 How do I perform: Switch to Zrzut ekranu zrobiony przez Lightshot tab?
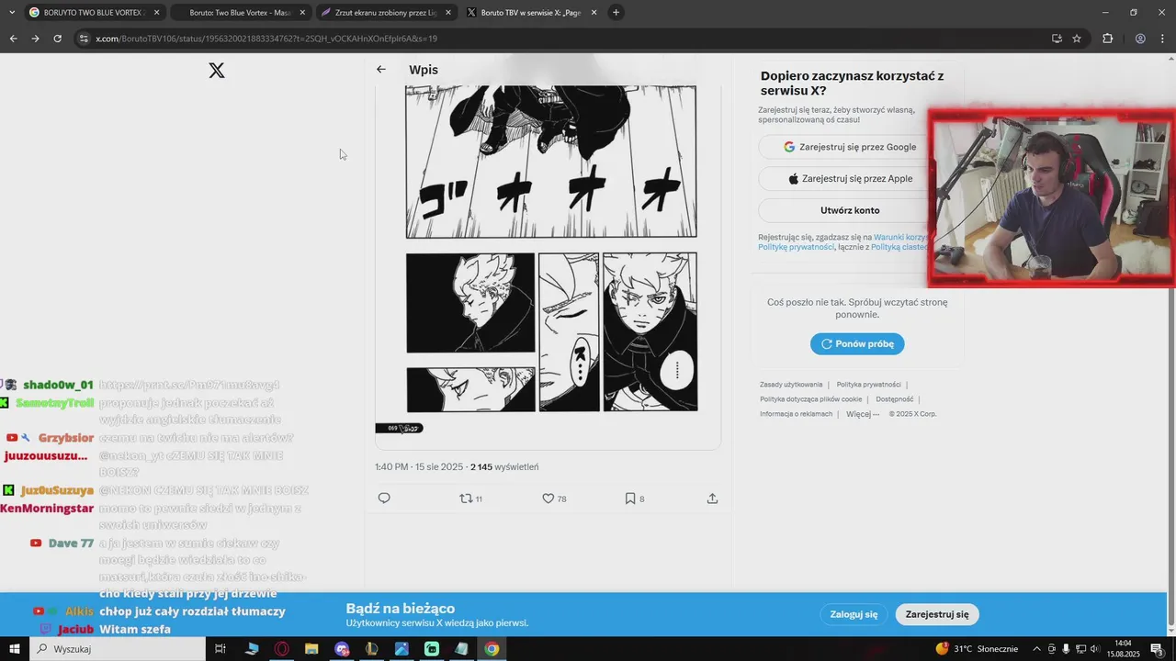coord(386,13)
